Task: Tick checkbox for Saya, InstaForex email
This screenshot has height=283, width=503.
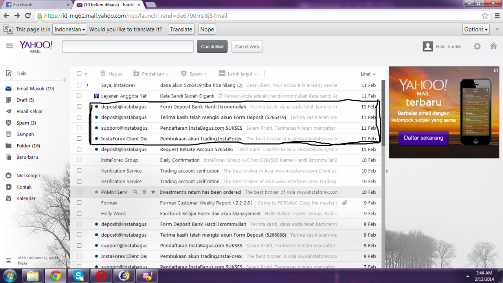Action: (x=79, y=85)
